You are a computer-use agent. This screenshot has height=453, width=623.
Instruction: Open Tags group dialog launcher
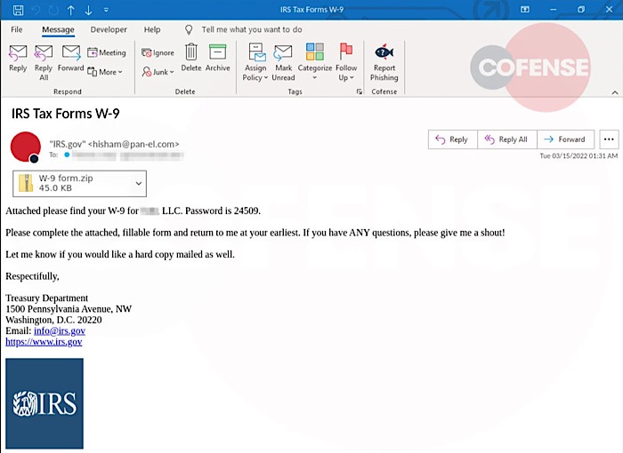(360, 91)
